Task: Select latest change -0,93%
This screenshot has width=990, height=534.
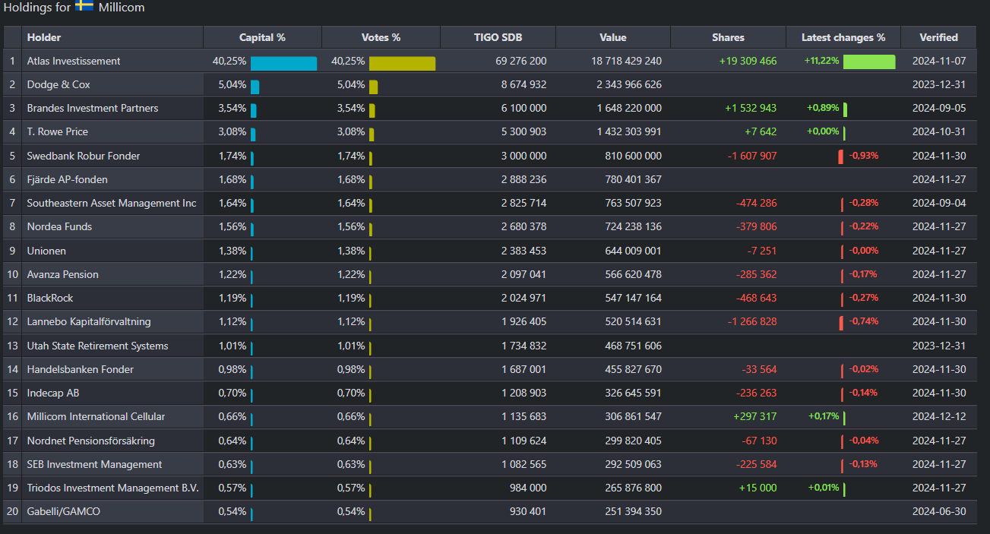Action: pos(864,156)
